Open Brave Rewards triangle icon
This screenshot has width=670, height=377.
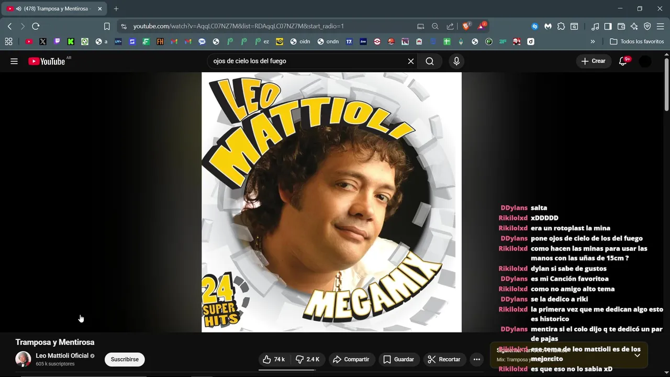482,26
